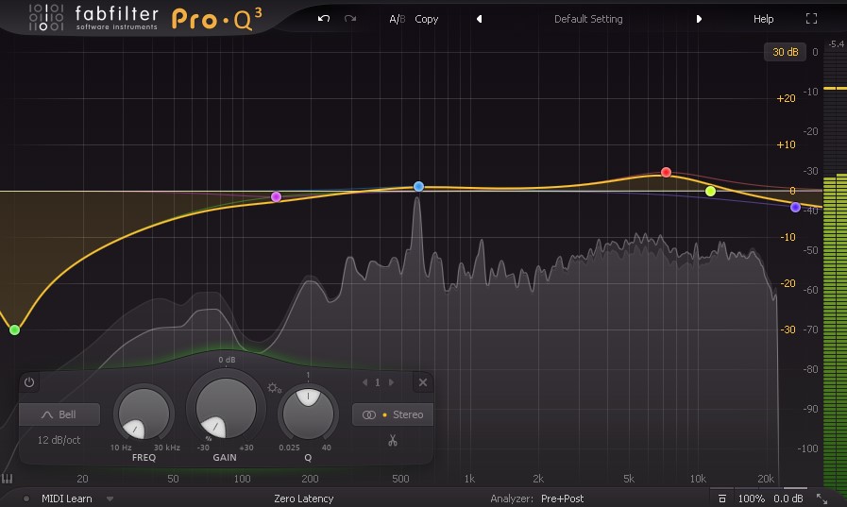
Task: Click the FabFilter logo icon
Action: coord(46,17)
